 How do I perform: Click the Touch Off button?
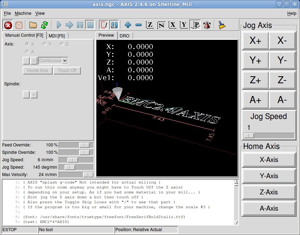[x=67, y=71]
